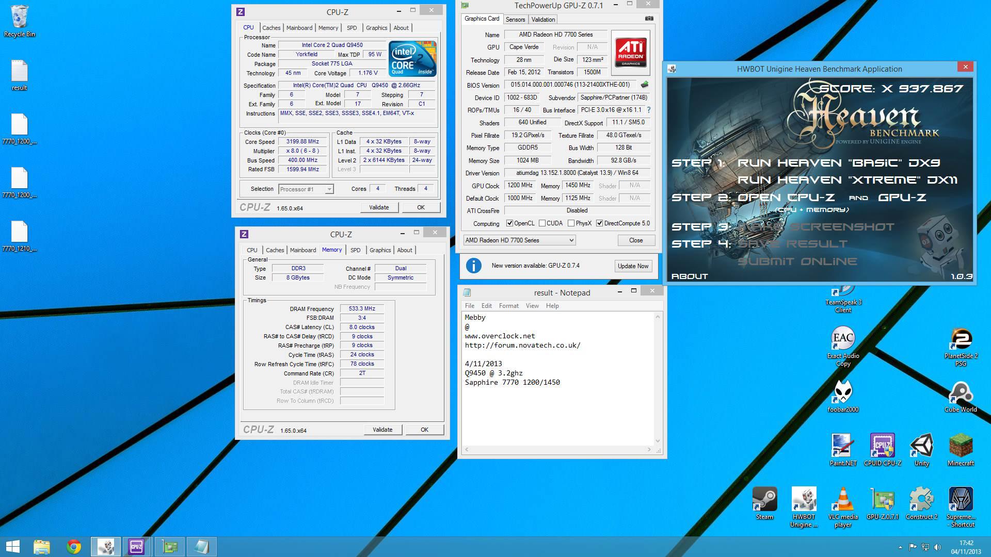Switch to Caches tab in top CPU-Z
This screenshot has height=557, width=991.
click(271, 28)
